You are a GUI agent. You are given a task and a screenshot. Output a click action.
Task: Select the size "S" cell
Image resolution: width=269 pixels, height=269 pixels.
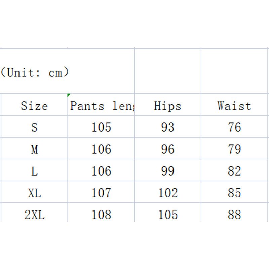(34, 127)
